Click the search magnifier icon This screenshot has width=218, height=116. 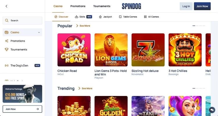pos(7,20)
